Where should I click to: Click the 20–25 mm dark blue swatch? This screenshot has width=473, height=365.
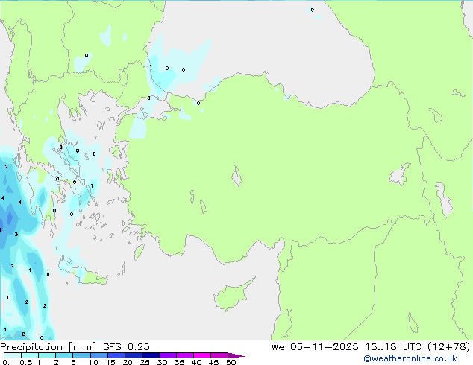(x=134, y=355)
